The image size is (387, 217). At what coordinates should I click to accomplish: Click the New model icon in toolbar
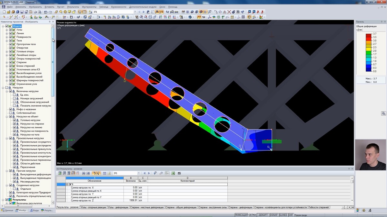coord(4,12)
